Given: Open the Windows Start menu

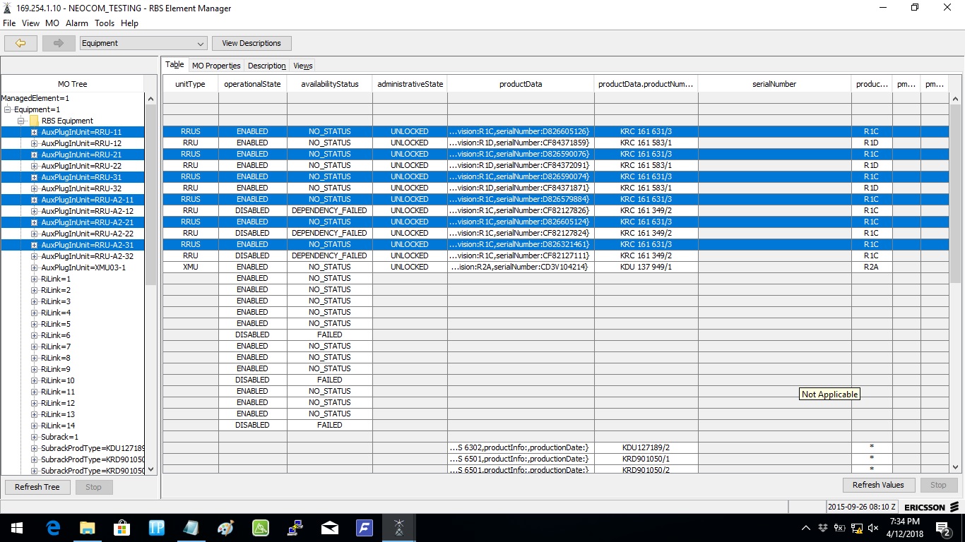Looking at the screenshot, I should click(17, 527).
